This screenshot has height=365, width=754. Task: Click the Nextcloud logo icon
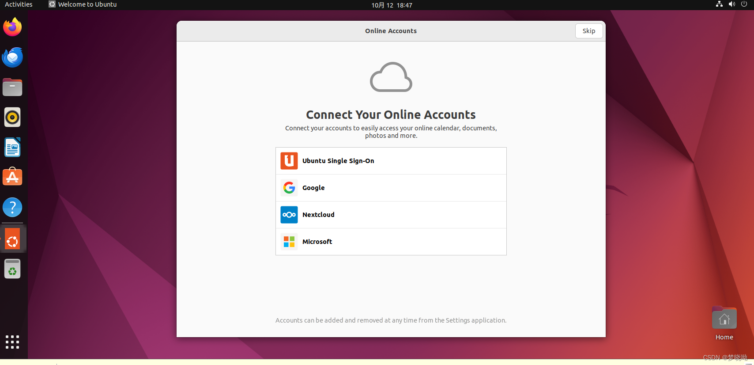click(289, 215)
